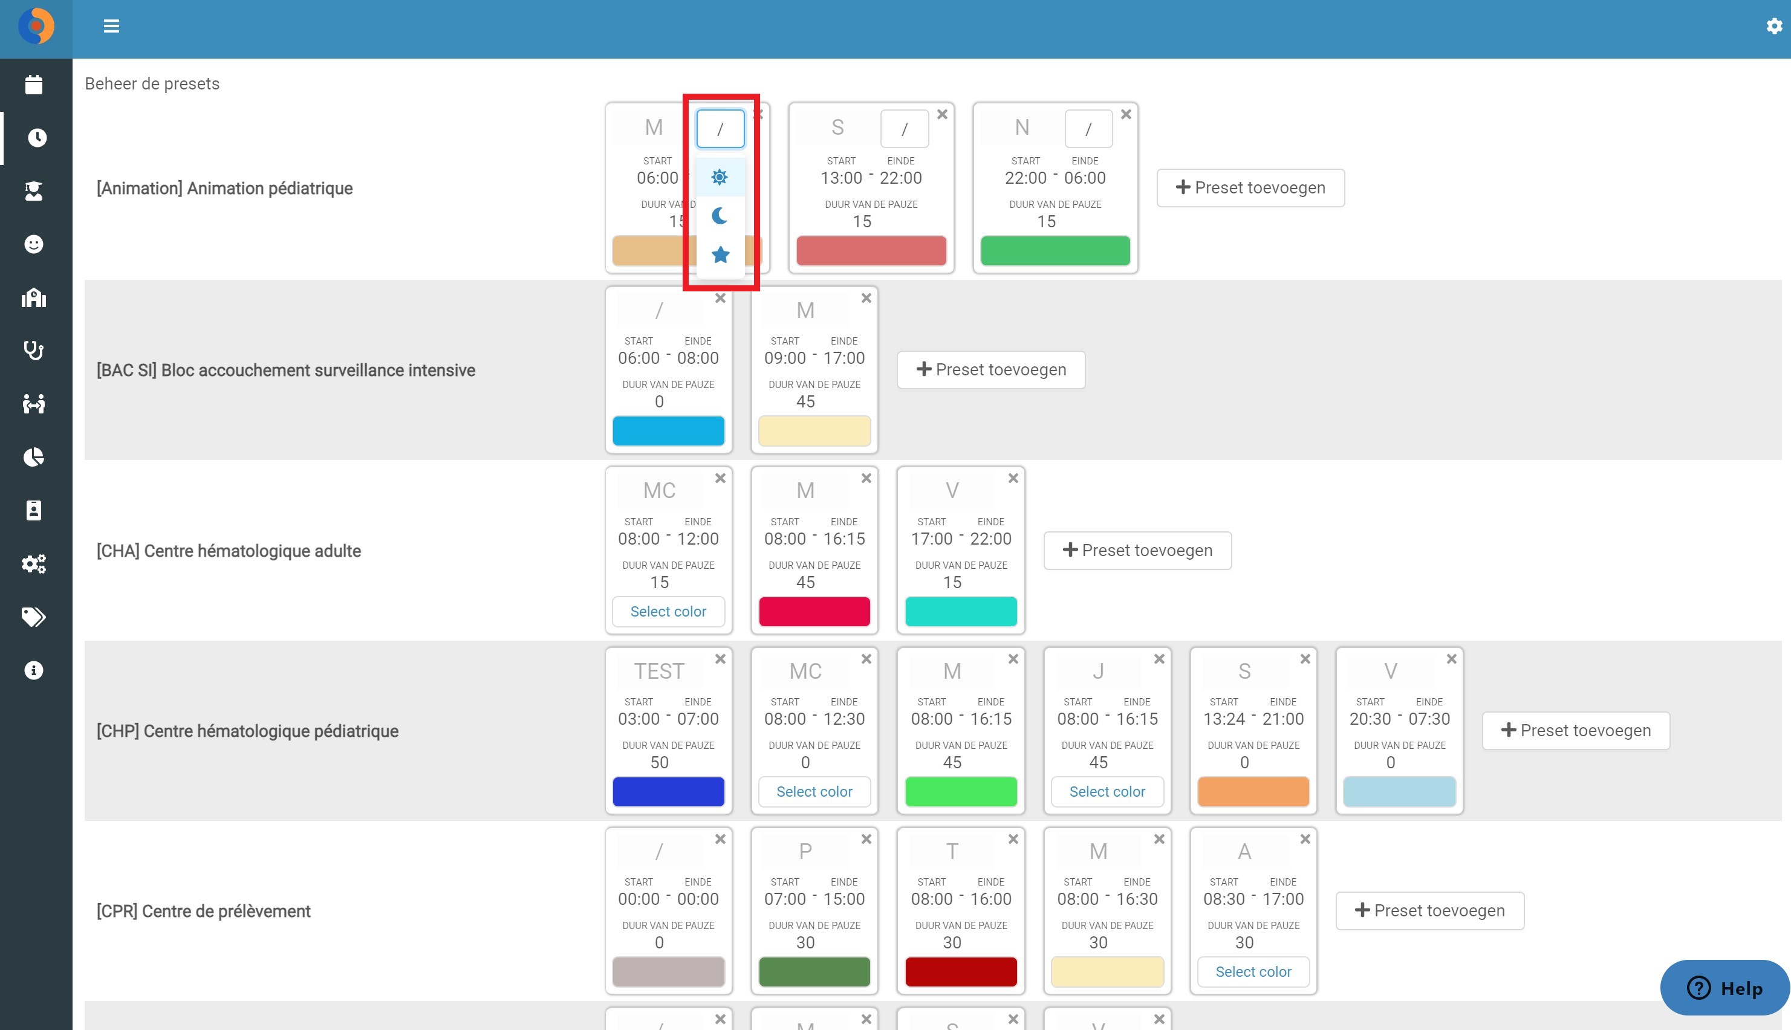Viewport: 1791px width, 1030px height.
Task: Click blue swatch of BAC SI 06:00 preset
Action: pos(668,431)
